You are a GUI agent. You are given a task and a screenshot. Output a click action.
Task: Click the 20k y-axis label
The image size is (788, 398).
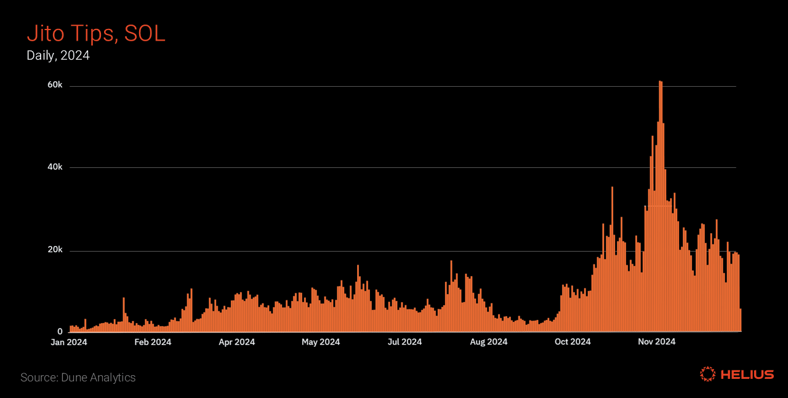coord(54,249)
